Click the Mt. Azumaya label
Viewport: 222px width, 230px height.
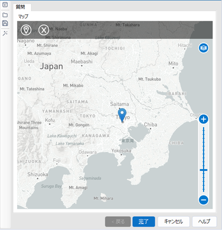pos(39,53)
